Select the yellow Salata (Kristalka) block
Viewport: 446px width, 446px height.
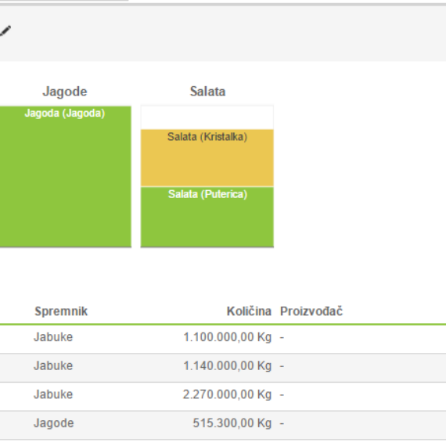(x=207, y=158)
